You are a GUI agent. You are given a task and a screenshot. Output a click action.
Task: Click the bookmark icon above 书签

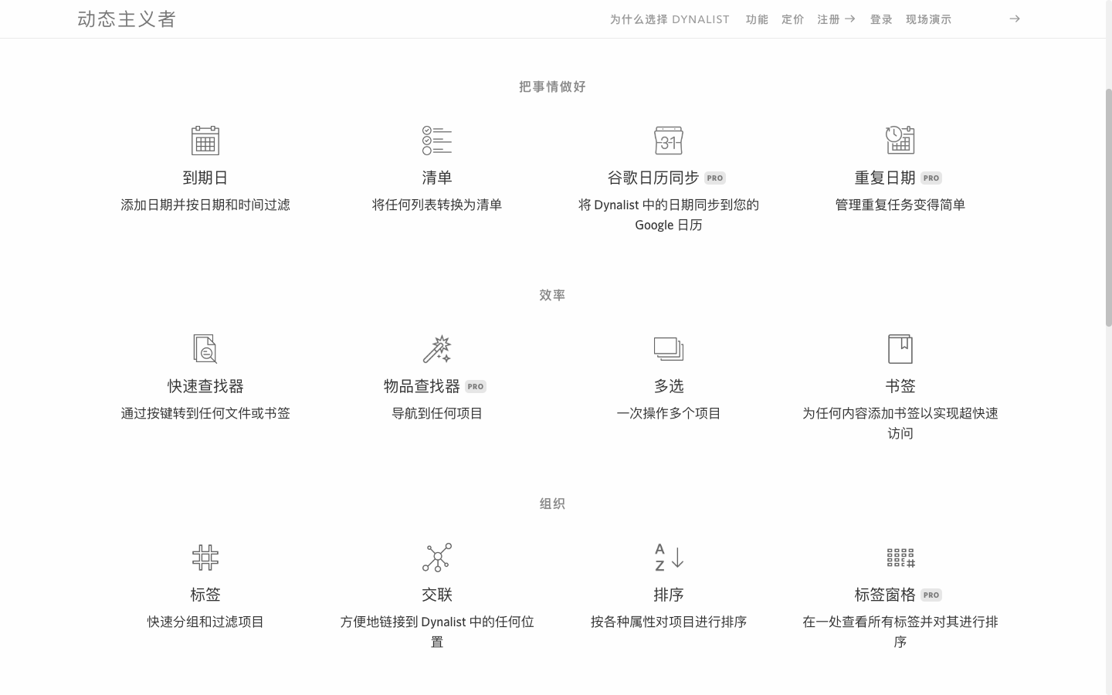[900, 349]
